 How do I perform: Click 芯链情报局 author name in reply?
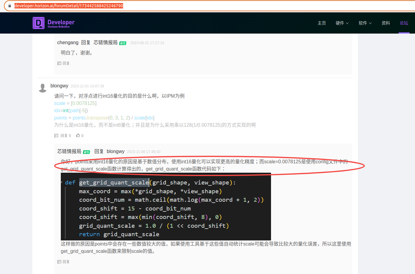pyautogui.click(x=69, y=151)
